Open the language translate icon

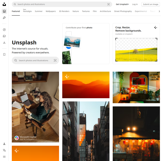pyautogui.click(x=4, y=150)
